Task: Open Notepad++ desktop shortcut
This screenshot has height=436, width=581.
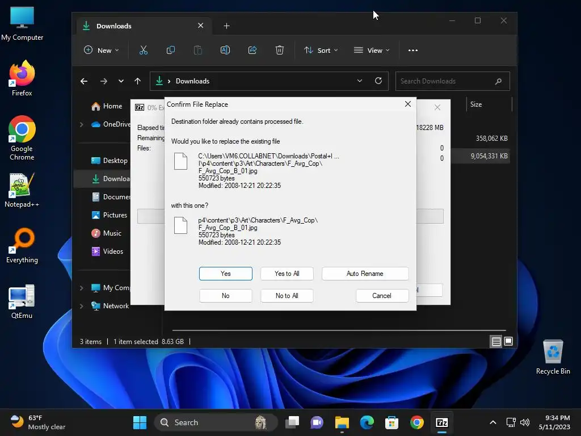Action: click(x=22, y=190)
